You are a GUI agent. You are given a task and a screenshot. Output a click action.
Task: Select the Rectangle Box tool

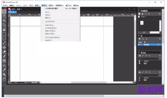point(4,34)
